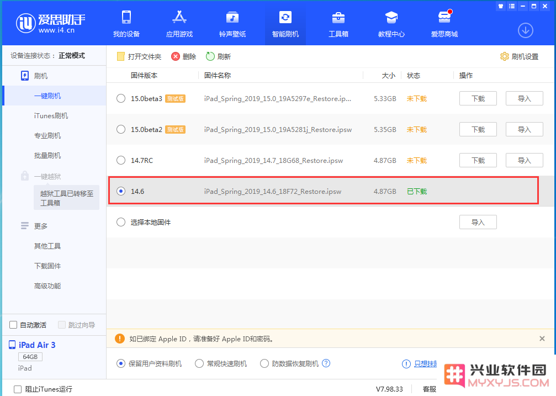Click the 大小 column header
This screenshot has height=396, width=556.
[388, 75]
